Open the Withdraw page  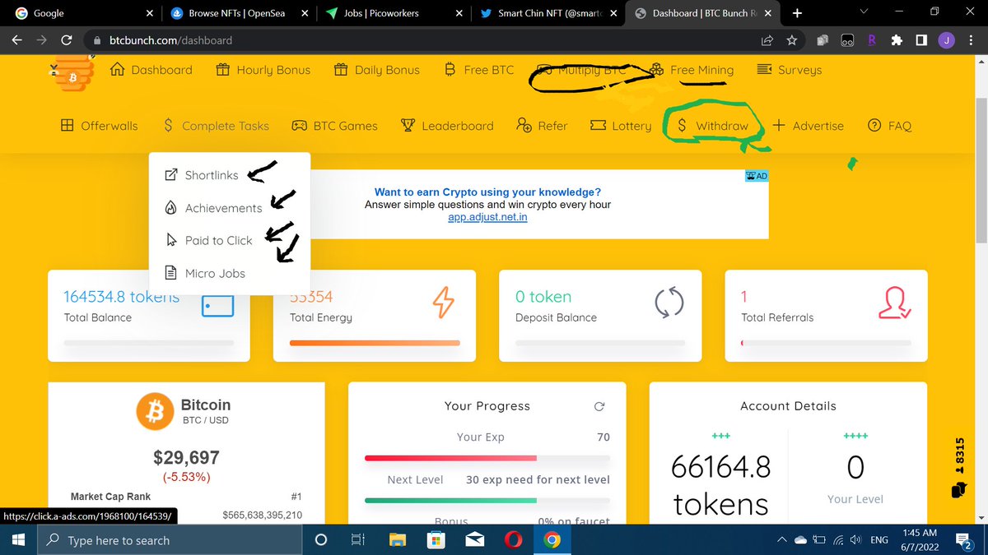click(711, 126)
